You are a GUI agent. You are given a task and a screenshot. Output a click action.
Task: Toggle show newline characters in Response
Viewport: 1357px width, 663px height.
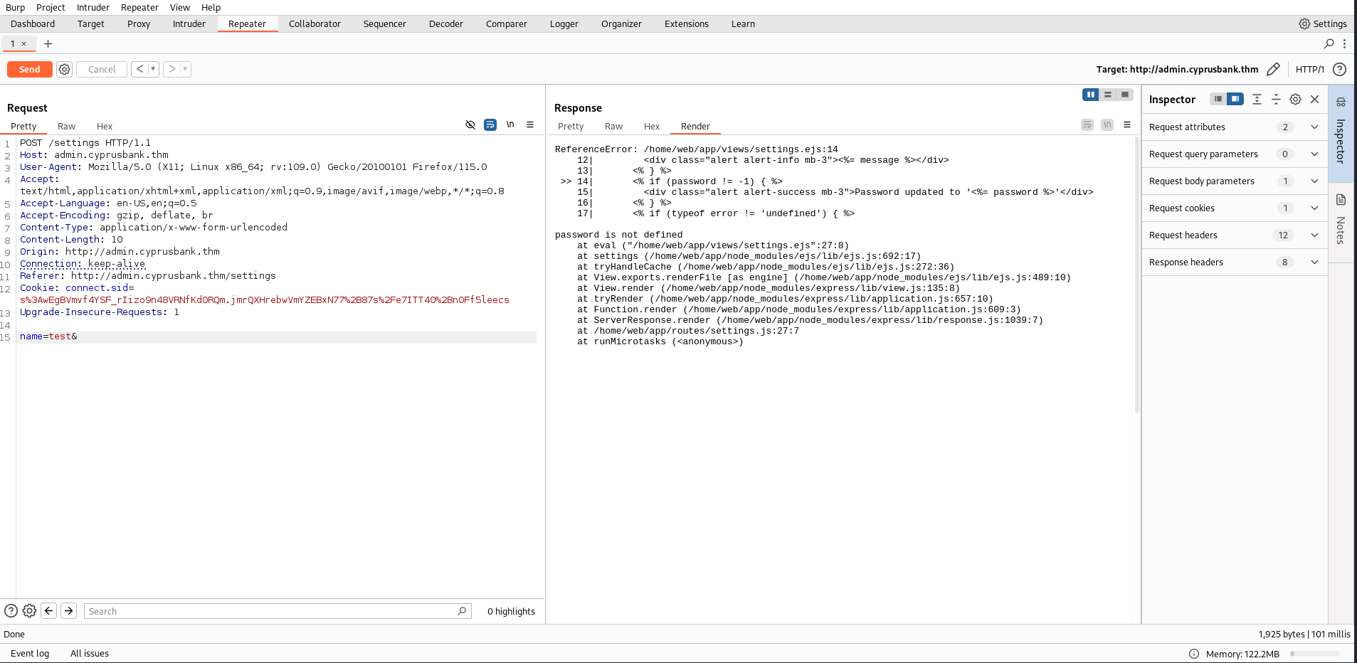pyautogui.click(x=1107, y=124)
